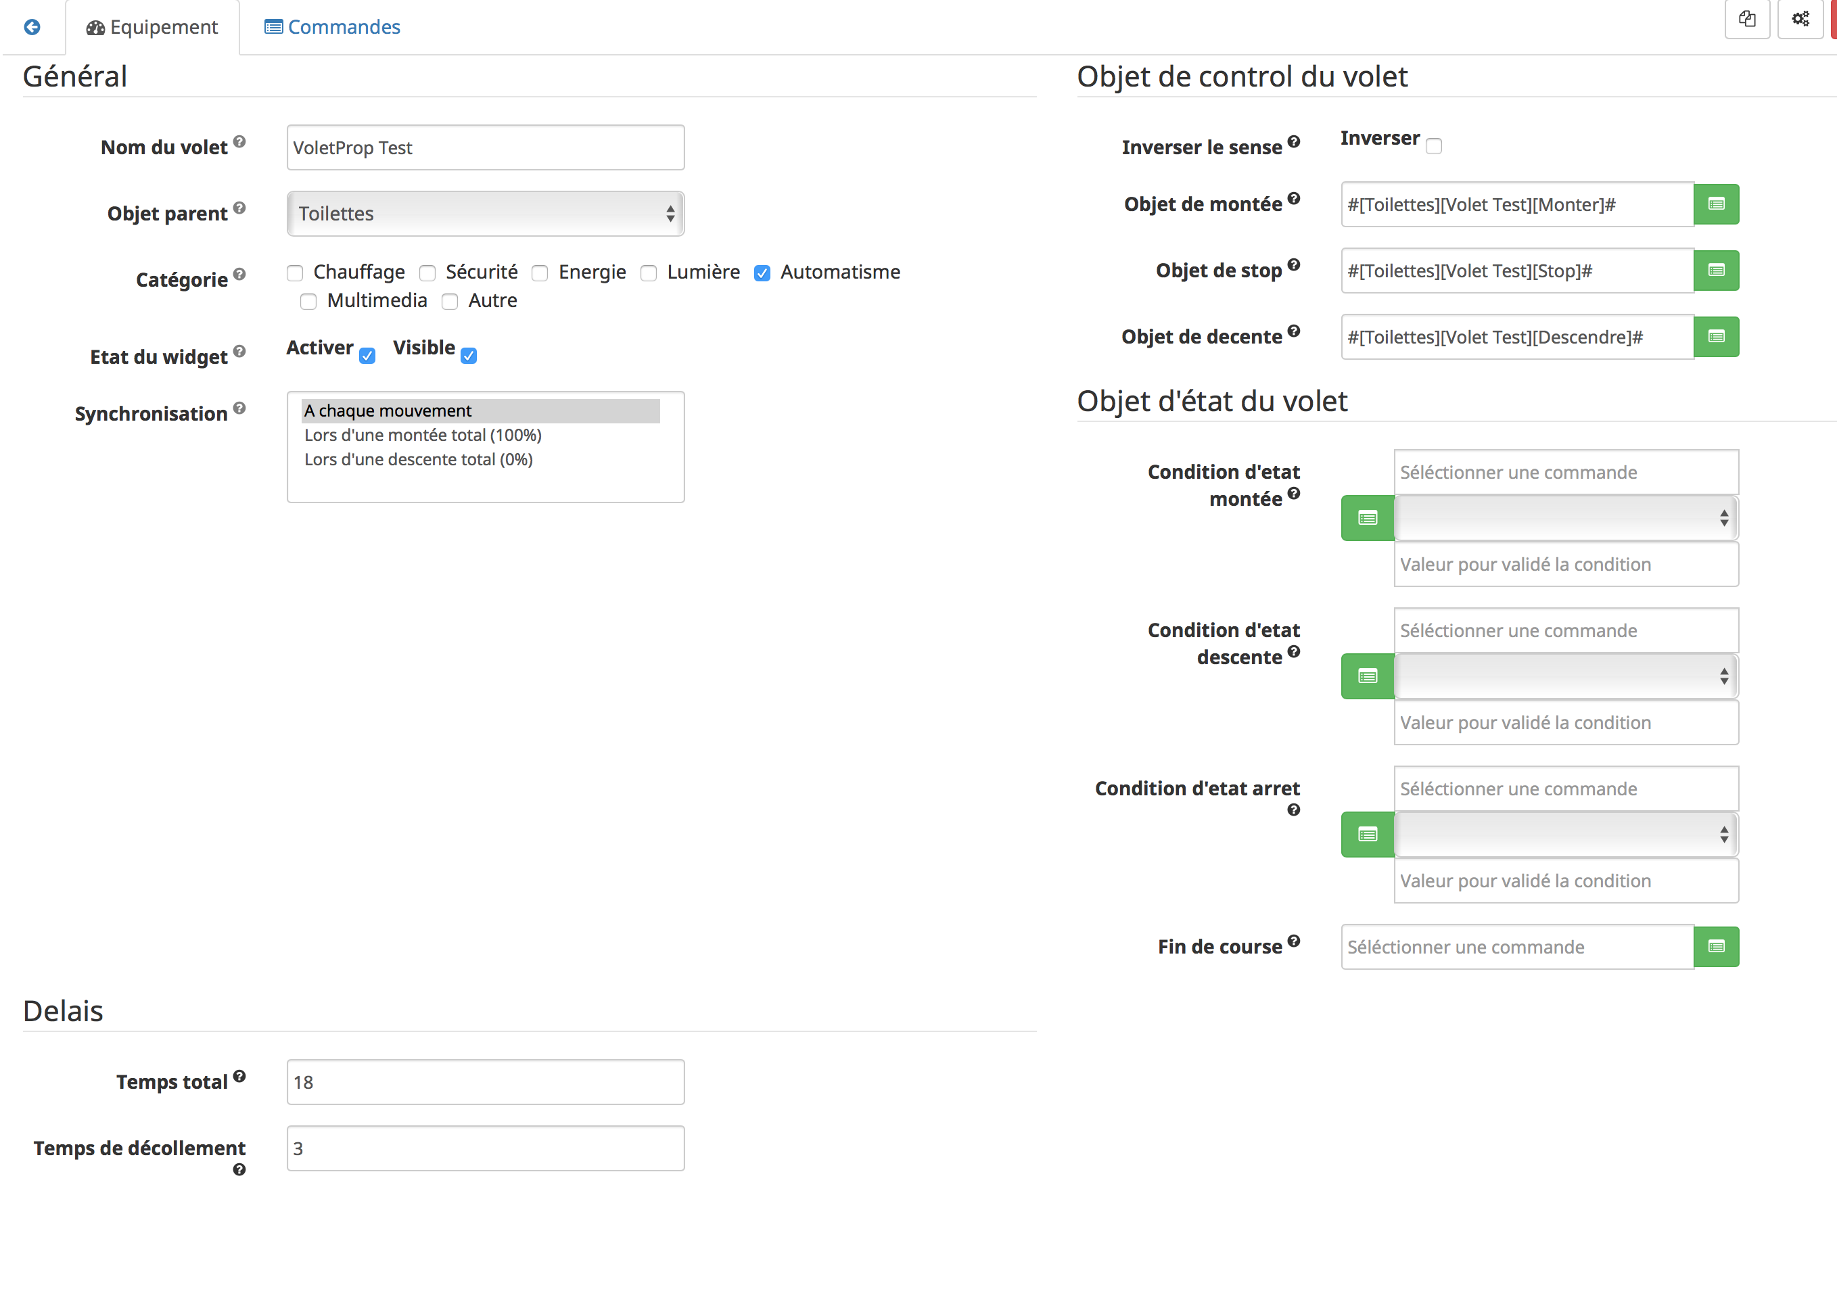Show help icon for Inverser le sense
The width and height of the screenshot is (1837, 1312).
(x=1293, y=142)
